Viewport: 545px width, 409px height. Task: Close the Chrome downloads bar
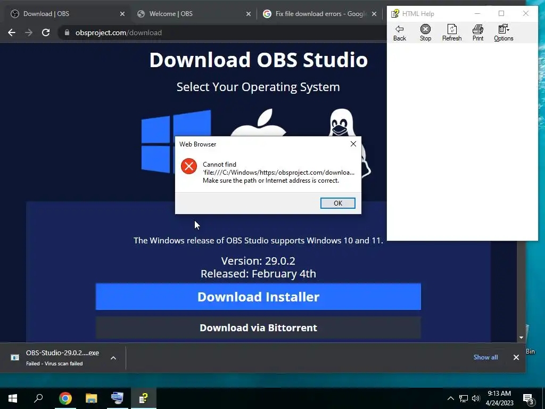pyautogui.click(x=516, y=357)
